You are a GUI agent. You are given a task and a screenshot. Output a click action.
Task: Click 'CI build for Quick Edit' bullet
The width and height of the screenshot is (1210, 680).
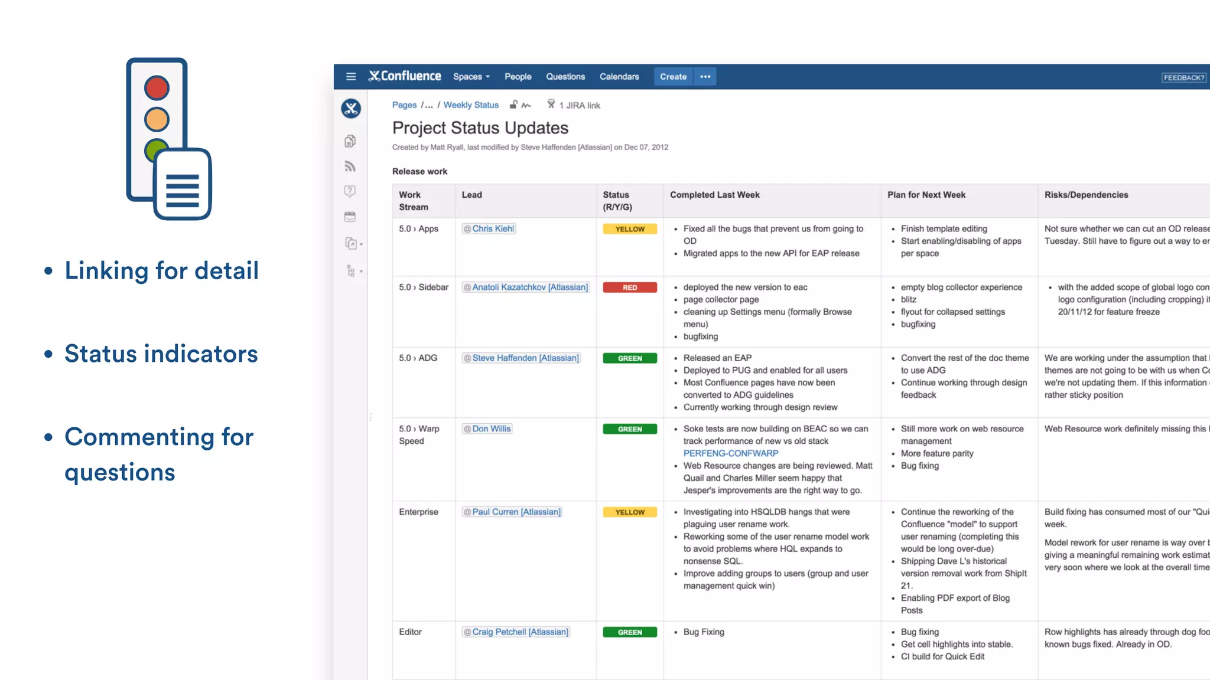[x=942, y=656]
